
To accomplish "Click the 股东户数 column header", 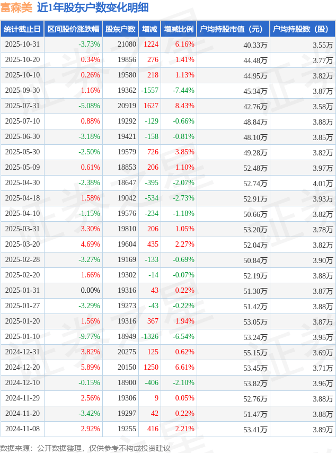I will tap(120, 29).
